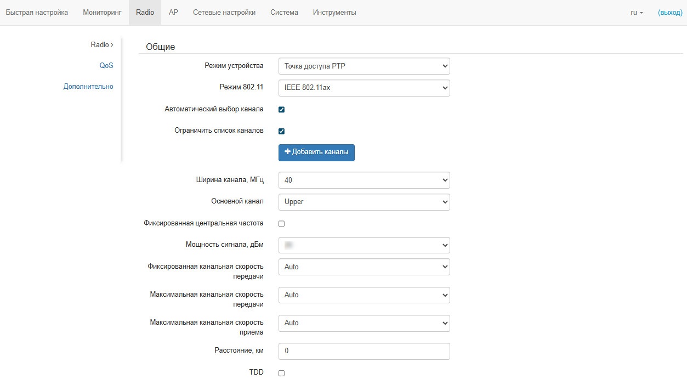Open the QoS sidebar section
The width and height of the screenshot is (687, 379).
[106, 65]
